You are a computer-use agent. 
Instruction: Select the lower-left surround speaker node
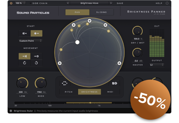pos(59,63)
